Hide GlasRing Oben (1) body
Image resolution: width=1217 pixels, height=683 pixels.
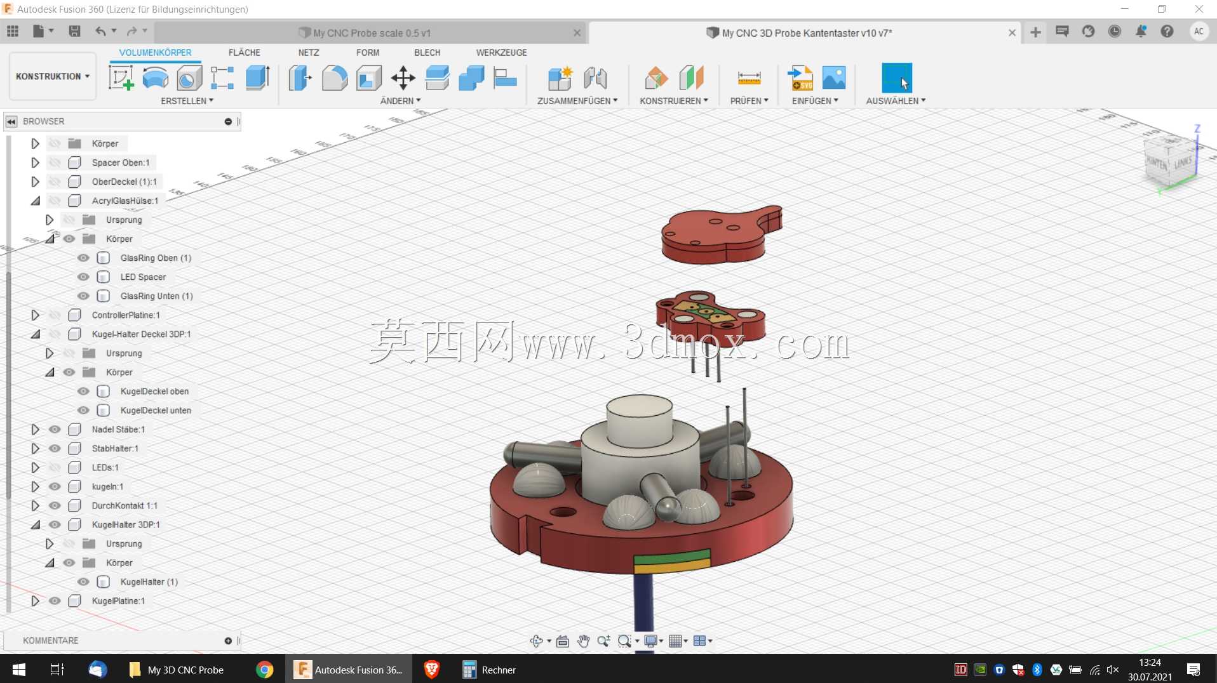(83, 258)
